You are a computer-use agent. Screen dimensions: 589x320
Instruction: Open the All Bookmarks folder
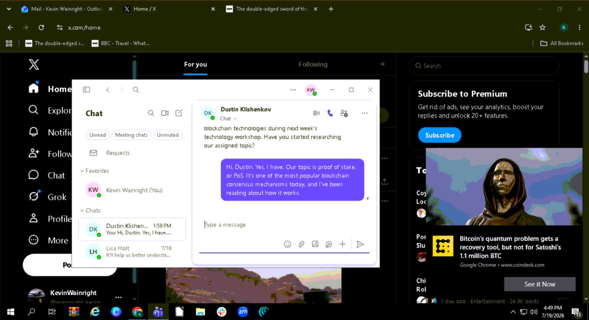tap(562, 43)
